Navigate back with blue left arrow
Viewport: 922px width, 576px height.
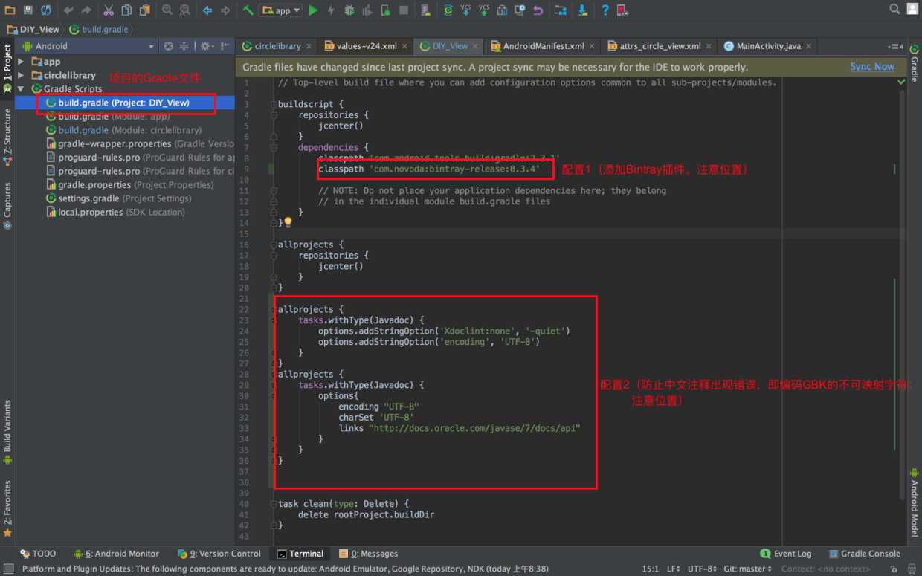[207, 10]
